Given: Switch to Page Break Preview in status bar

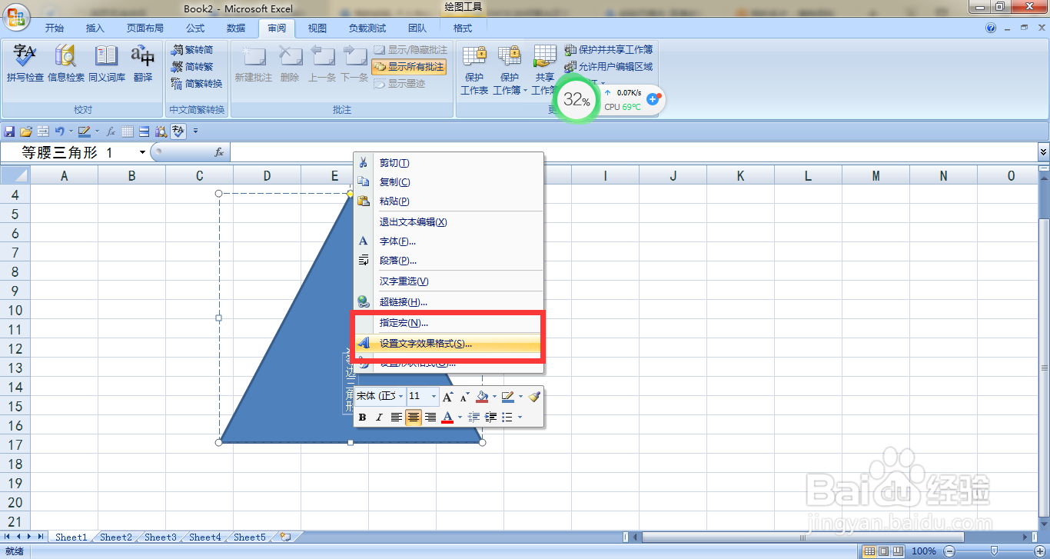Looking at the screenshot, I should coord(897,551).
